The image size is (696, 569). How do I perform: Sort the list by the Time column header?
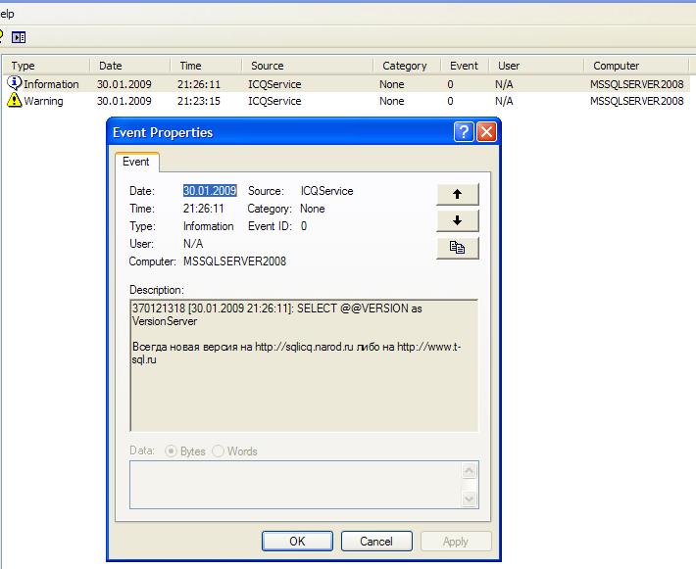pyautogui.click(x=206, y=66)
